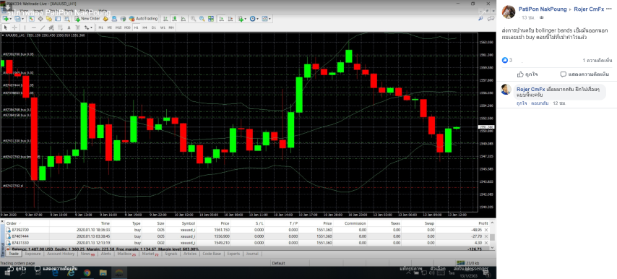Zoom out of the chart
The image size is (617, 279).
[x=202, y=19]
